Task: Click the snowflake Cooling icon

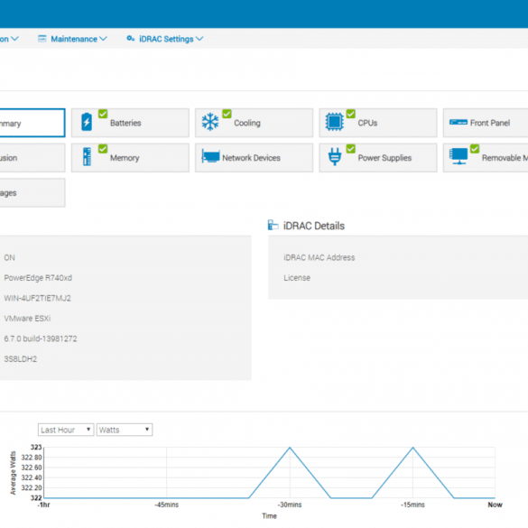Action: [x=210, y=122]
